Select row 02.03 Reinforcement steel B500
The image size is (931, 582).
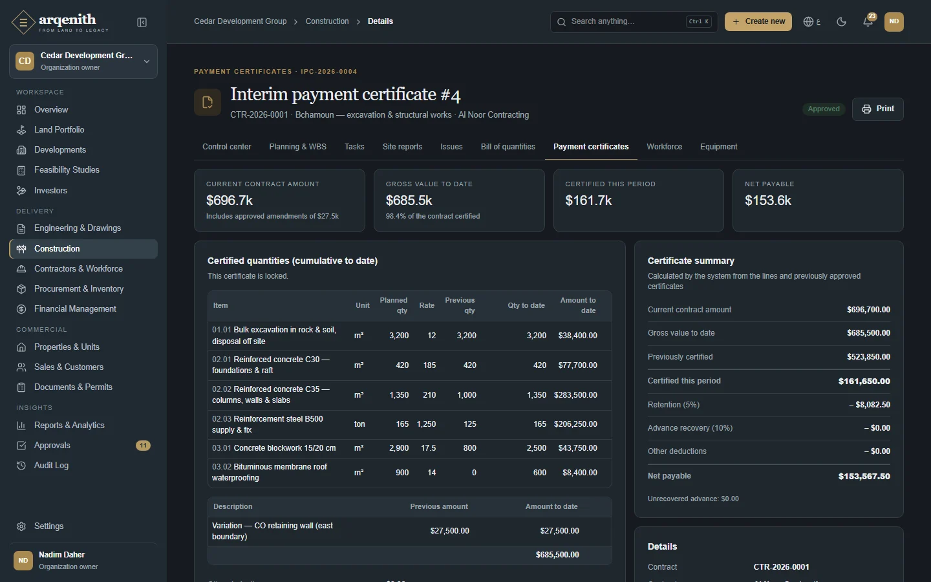(409, 424)
